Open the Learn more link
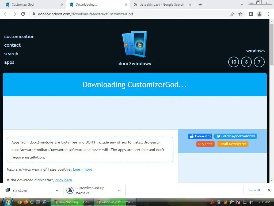 coord(83,170)
